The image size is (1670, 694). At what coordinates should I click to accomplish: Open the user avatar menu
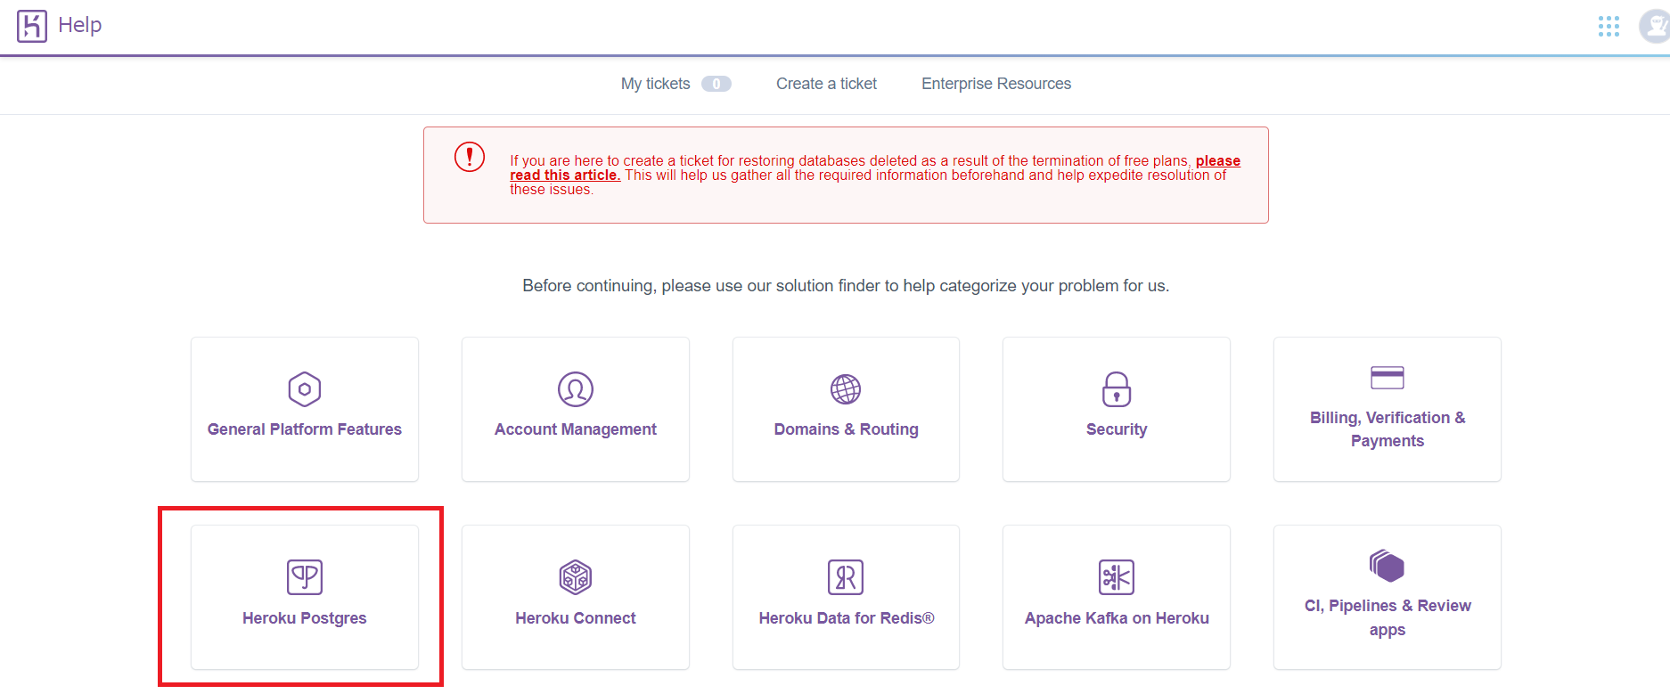[x=1655, y=26]
